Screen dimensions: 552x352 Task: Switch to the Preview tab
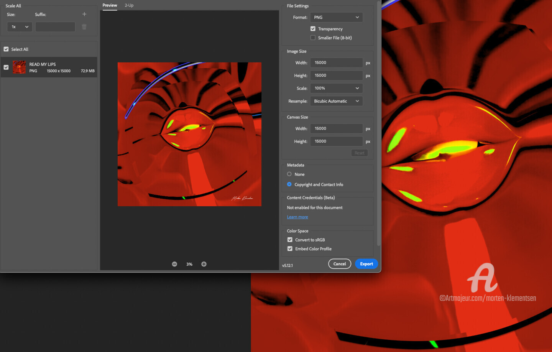point(110,5)
